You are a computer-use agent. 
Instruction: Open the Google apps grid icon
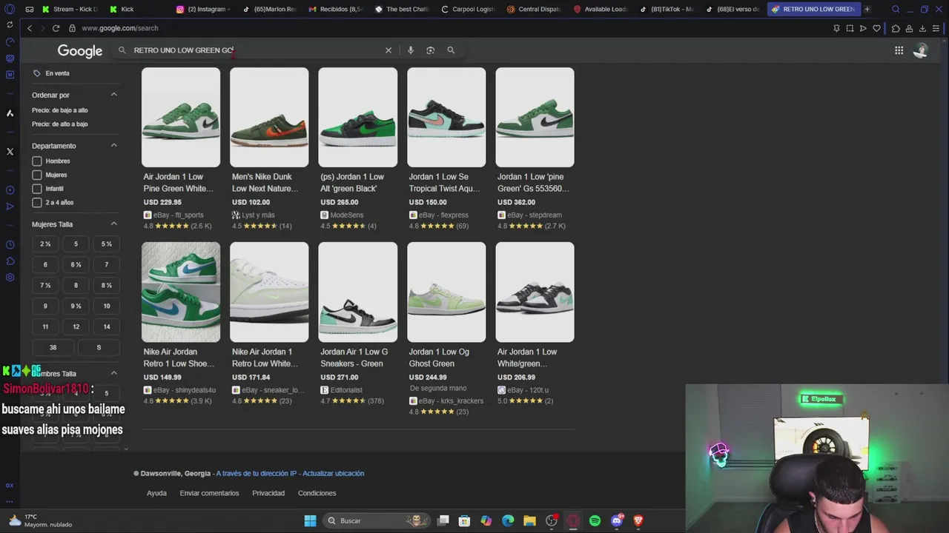pyautogui.click(x=899, y=50)
